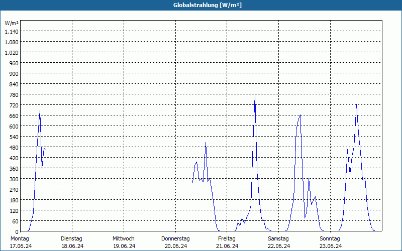Viewport: 402px width, 251px height.
Task: Click Monday's radiation curve peak
Action: tap(40, 110)
